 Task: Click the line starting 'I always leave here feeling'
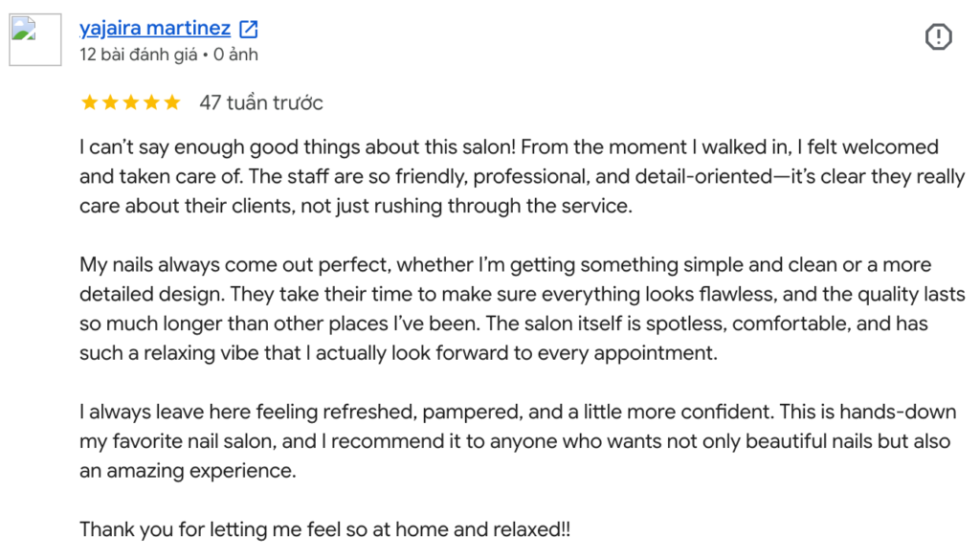[x=518, y=412]
